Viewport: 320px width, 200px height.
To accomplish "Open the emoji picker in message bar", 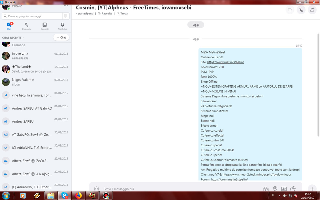I will pyautogui.click(x=96, y=189).
